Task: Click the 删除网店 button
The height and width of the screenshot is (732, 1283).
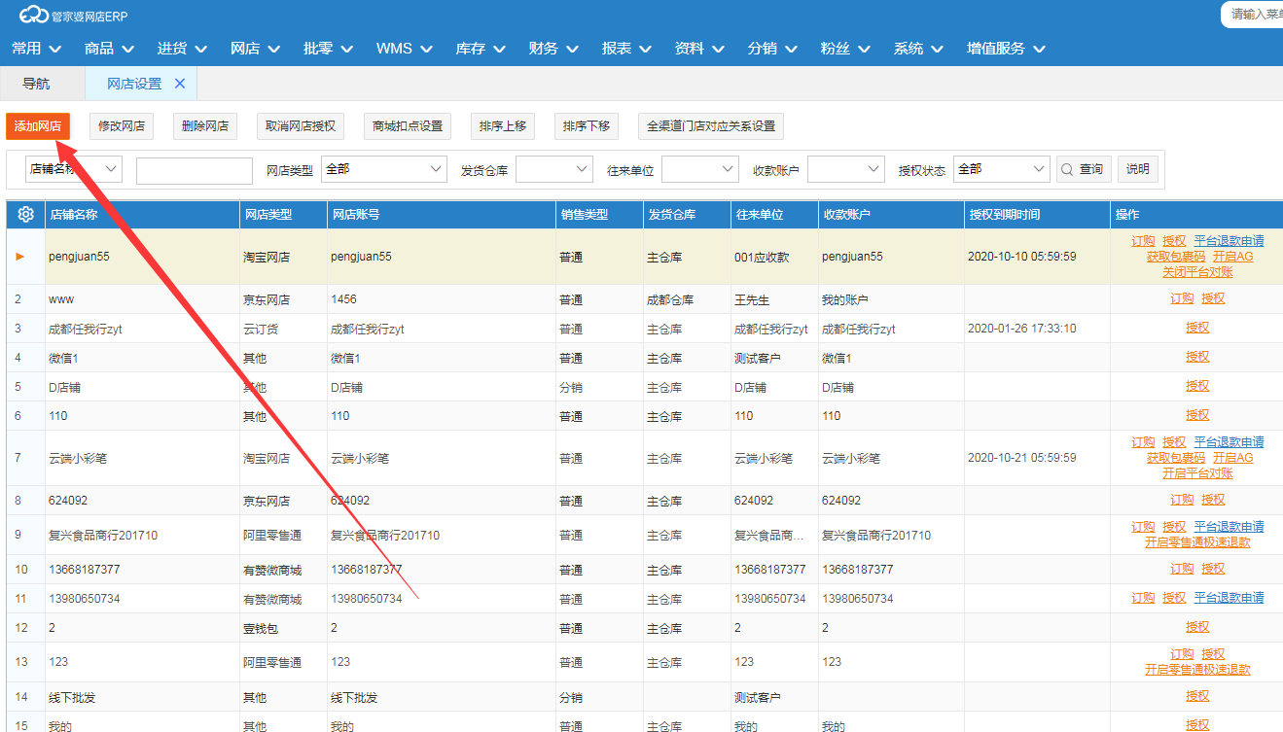Action: (x=205, y=126)
